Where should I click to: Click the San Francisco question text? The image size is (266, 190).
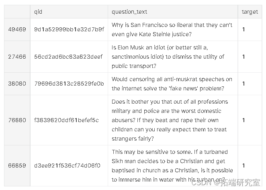(172, 29)
